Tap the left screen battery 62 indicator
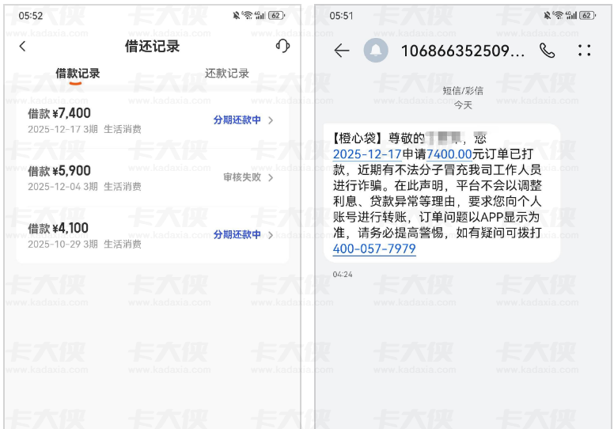614x429 pixels. (x=276, y=16)
